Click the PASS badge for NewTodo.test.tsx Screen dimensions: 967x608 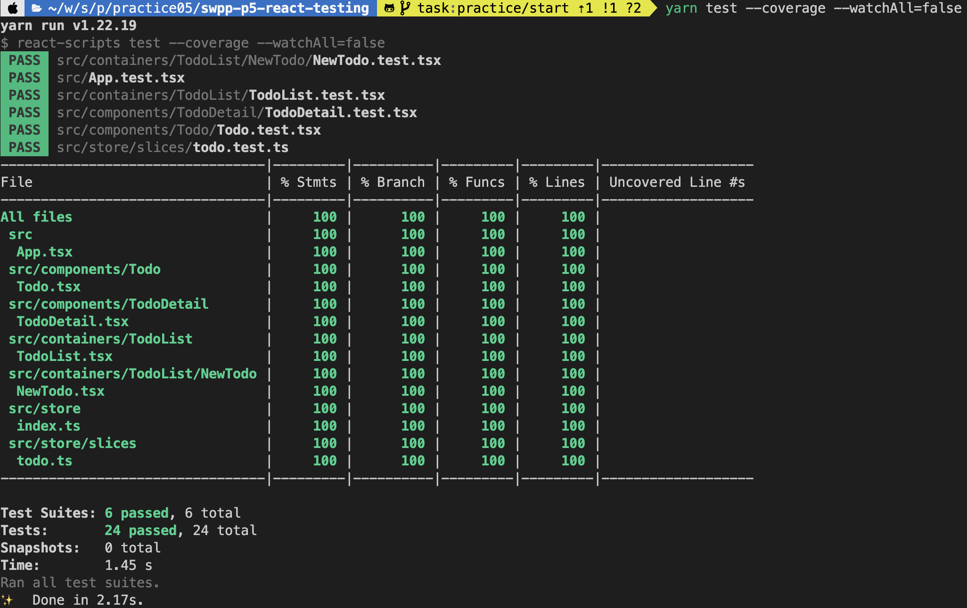(x=25, y=60)
